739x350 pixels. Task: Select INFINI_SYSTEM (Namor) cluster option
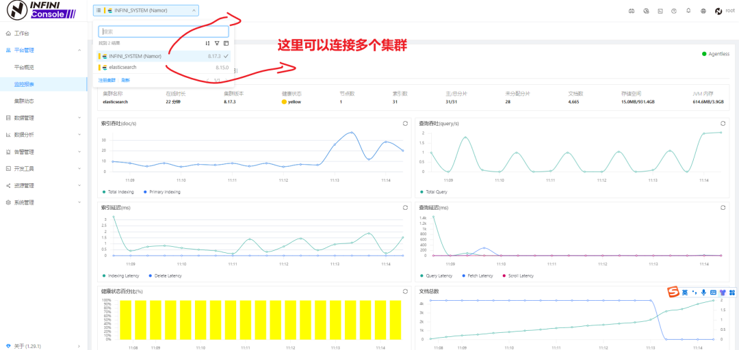coord(164,56)
